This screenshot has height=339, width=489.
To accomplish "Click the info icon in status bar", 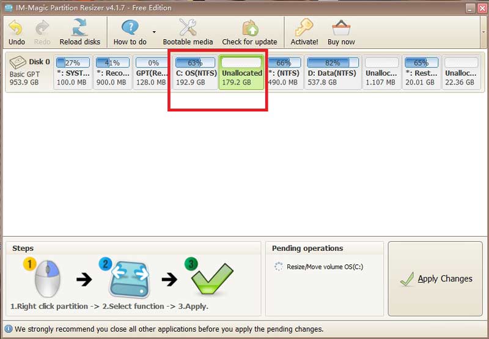I will click(x=9, y=329).
